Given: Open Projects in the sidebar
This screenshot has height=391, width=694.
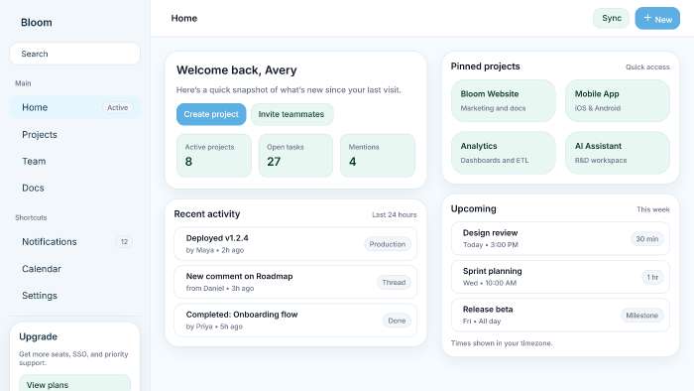Looking at the screenshot, I should (74, 135).
